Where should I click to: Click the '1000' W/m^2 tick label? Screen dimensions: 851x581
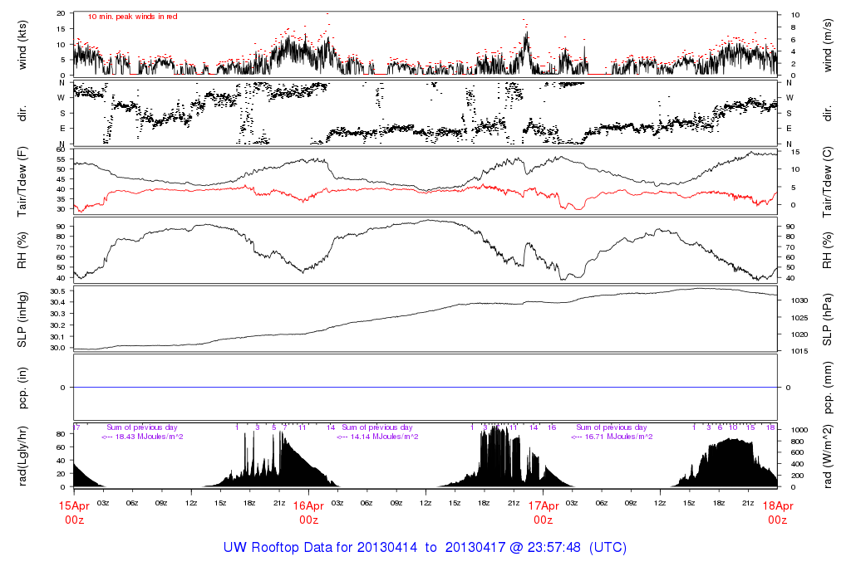[x=799, y=430]
